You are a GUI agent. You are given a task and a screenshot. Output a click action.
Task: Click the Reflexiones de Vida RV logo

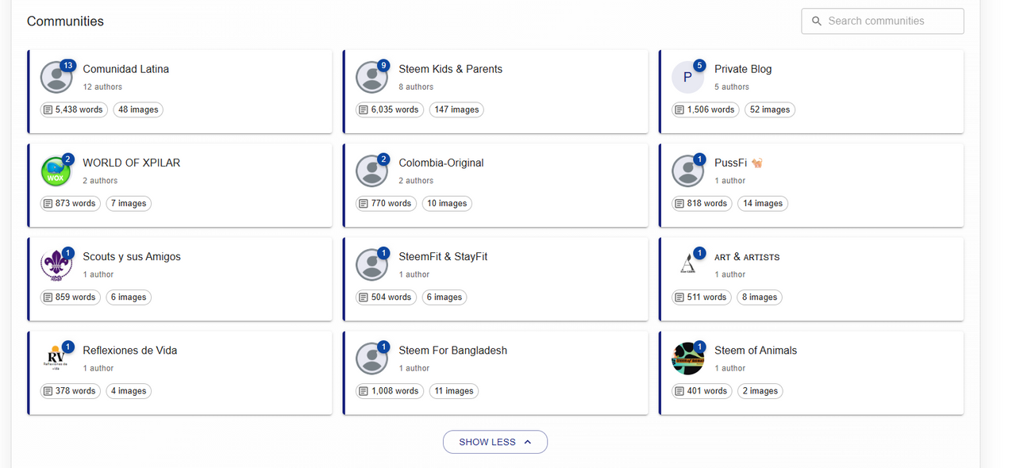click(56, 358)
